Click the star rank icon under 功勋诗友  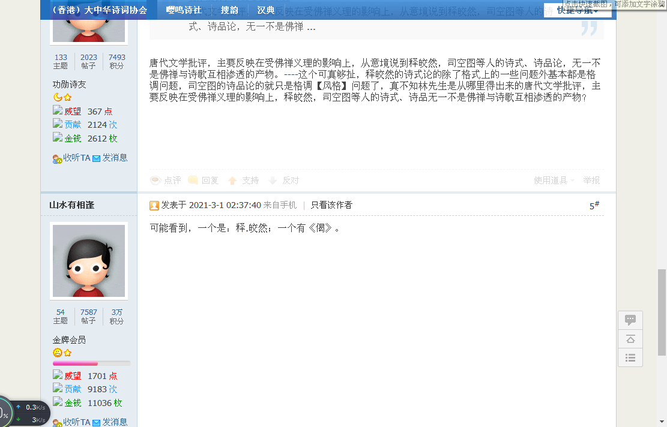coord(68,97)
